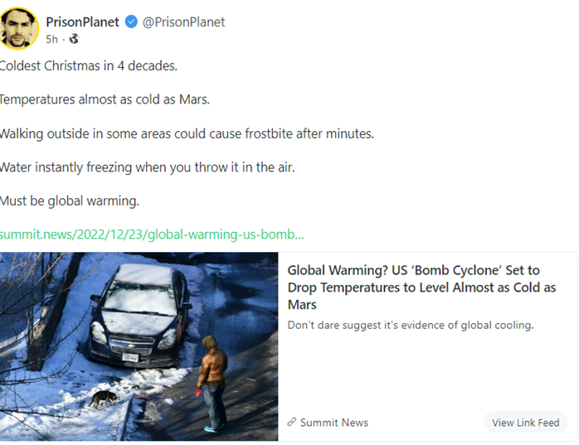Screen dimensions: 579x445
Task: Open the snowy car article thumbnail
Action: pos(139,346)
